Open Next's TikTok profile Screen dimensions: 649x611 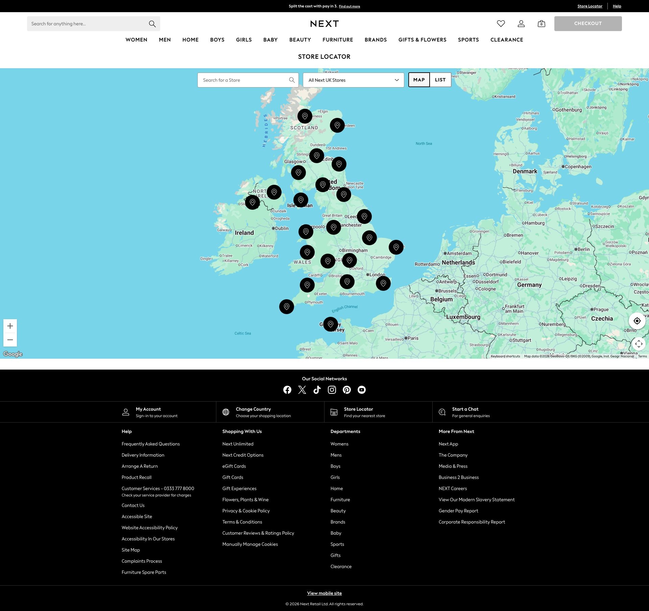(x=317, y=389)
